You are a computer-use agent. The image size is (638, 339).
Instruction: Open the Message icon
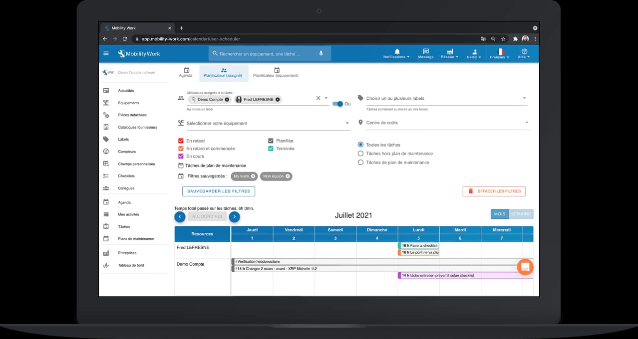point(426,53)
